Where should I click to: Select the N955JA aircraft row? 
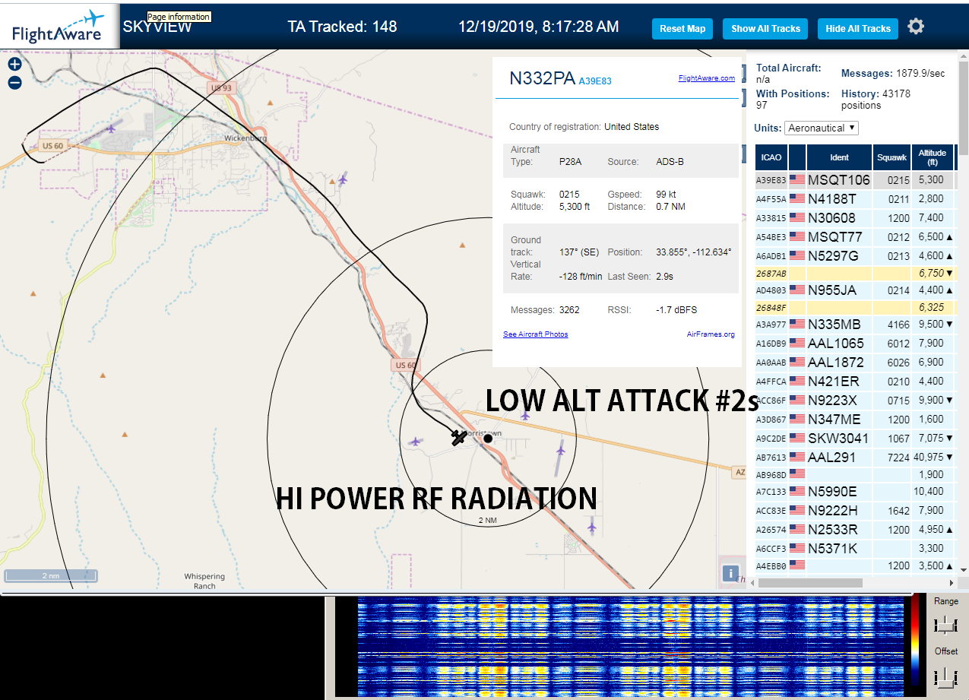coord(855,290)
